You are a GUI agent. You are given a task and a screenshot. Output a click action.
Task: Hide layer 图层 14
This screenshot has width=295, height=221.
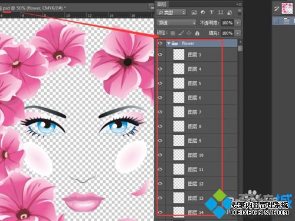click(x=160, y=212)
